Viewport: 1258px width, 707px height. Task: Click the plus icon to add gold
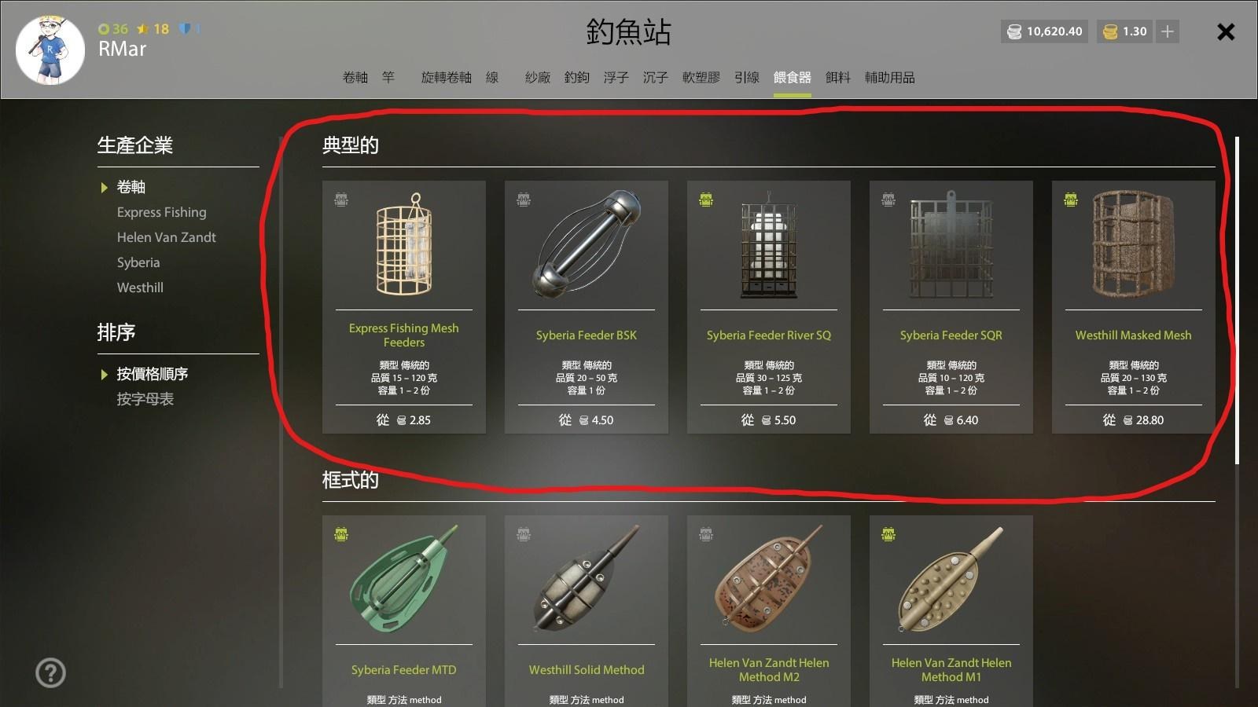pos(1168,31)
